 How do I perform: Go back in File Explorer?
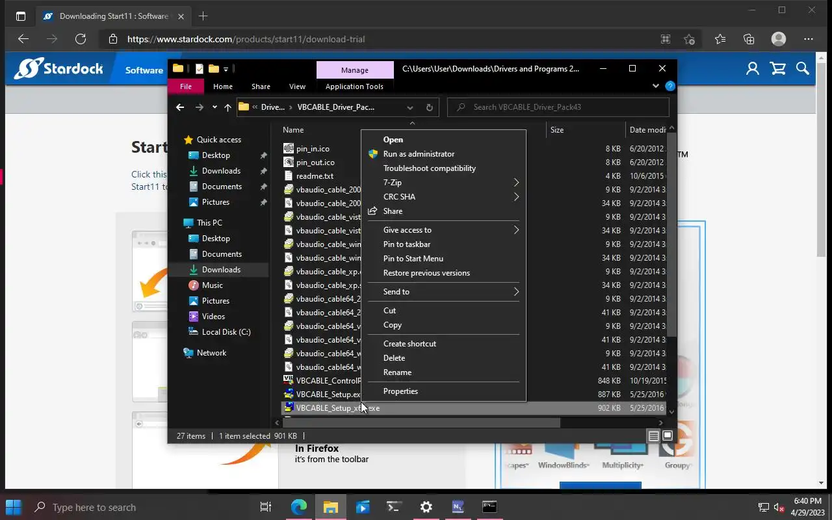click(x=180, y=107)
